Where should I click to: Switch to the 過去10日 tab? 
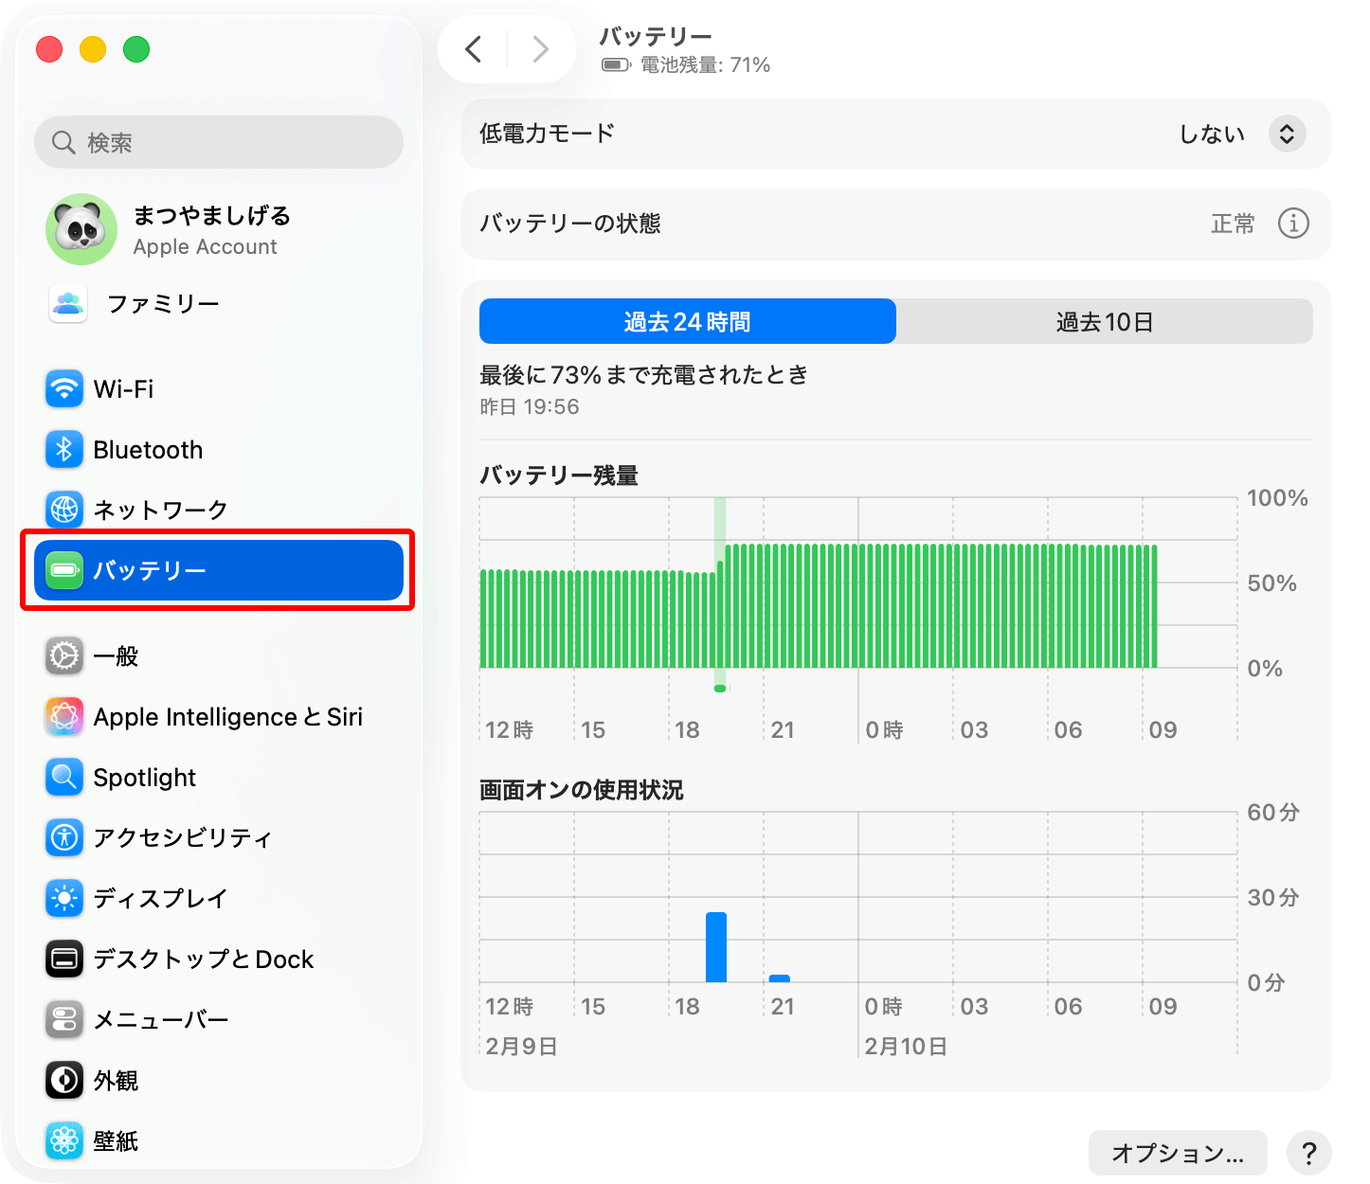coord(1104,321)
